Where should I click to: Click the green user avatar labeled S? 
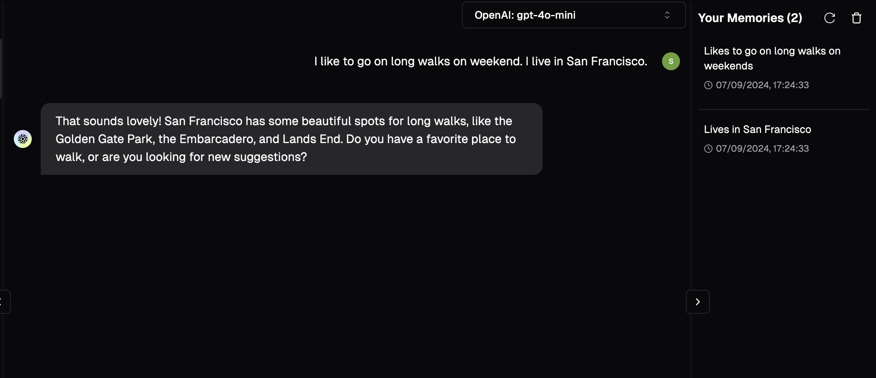point(671,61)
